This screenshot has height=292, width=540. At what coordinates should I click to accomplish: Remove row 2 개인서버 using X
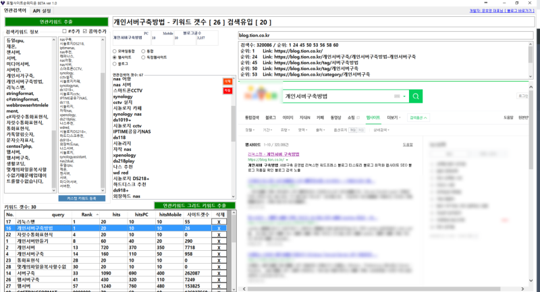pos(219,247)
